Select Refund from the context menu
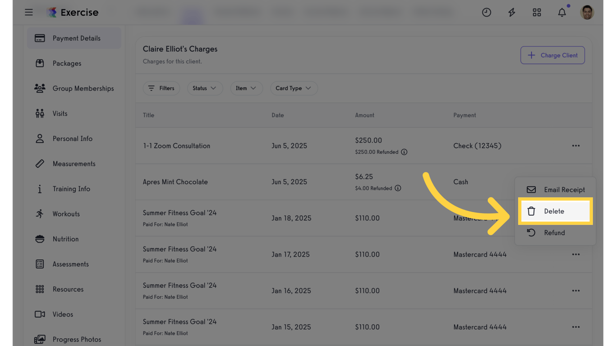Viewport: 616px width, 346px height. click(x=555, y=233)
